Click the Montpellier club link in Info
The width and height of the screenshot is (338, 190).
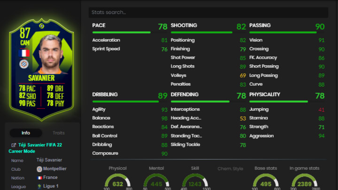(x=55, y=169)
